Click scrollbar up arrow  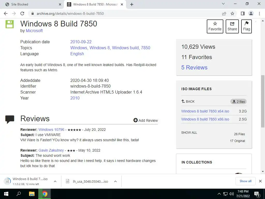[263, 21]
